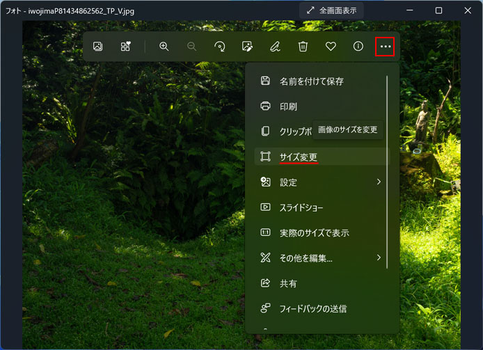Click the menu's vertical scrollbar

coord(387,173)
